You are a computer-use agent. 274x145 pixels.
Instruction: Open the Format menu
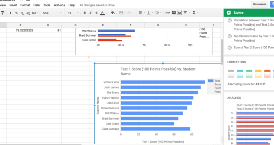click(25, 5)
